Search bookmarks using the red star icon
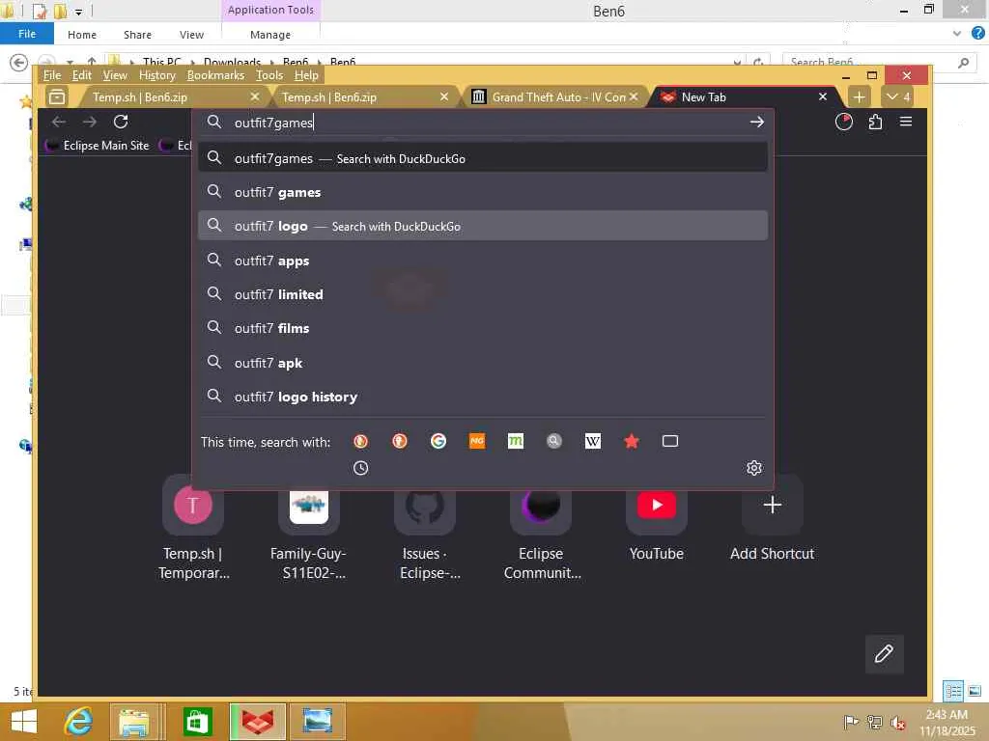Screen dimensions: 989x741 632,441
